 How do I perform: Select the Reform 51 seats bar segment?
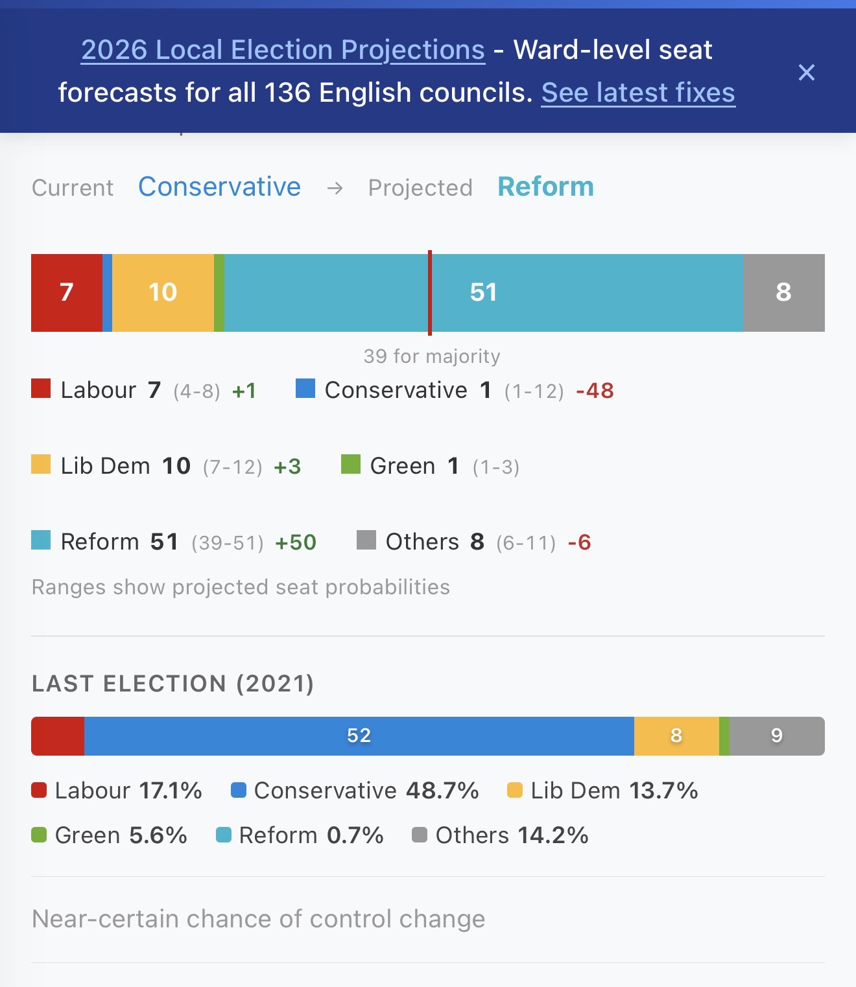pos(484,292)
